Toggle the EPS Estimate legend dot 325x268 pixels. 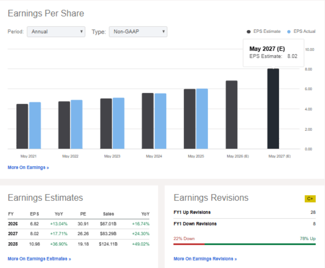click(x=249, y=32)
